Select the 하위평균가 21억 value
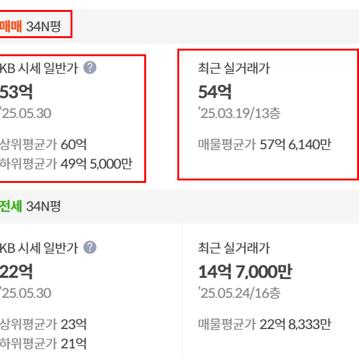Viewport: 359px width, 359px height. coord(43,343)
